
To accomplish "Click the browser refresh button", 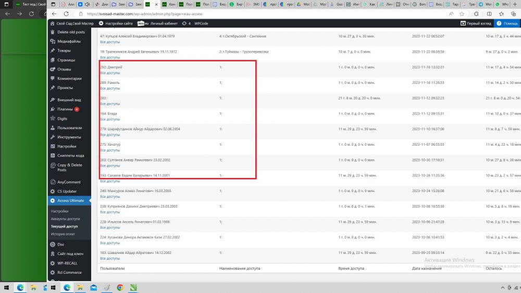I will (66, 14).
